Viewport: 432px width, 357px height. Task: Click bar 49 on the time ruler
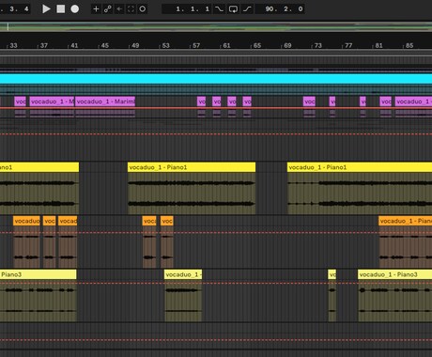pyautogui.click(x=135, y=46)
